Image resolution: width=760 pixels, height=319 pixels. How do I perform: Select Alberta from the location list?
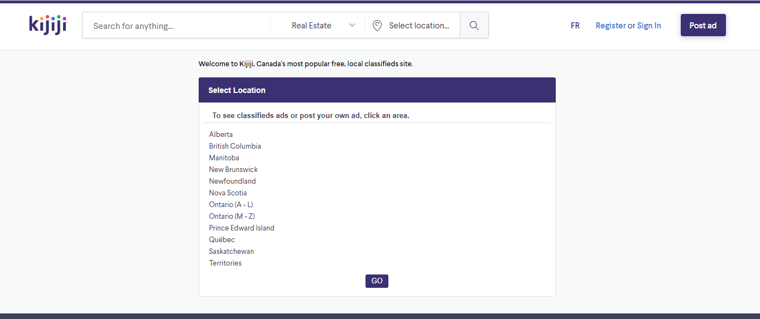(x=221, y=135)
